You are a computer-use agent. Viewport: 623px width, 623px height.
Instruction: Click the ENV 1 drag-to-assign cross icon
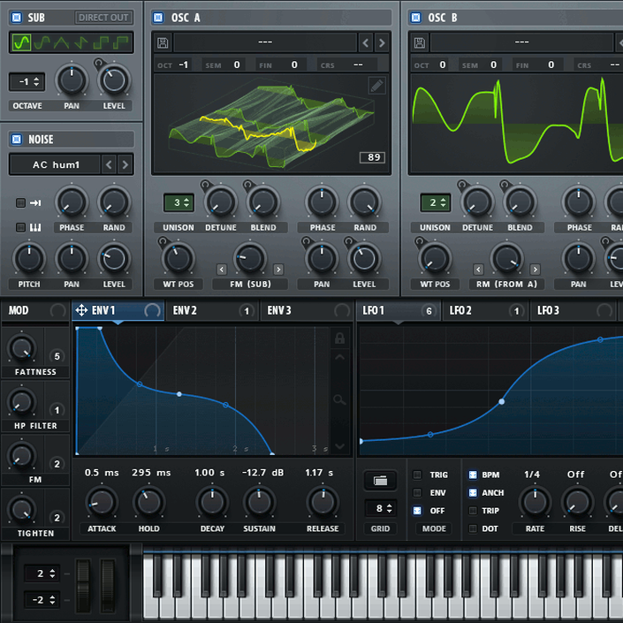(81, 310)
